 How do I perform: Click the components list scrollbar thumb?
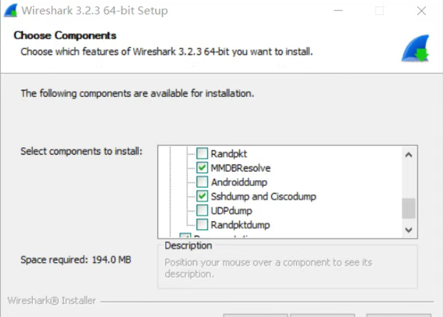[408, 208]
